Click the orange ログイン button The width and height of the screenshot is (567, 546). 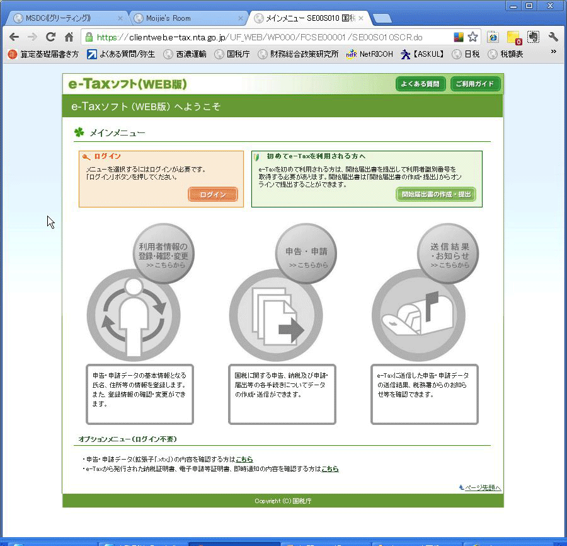[213, 194]
